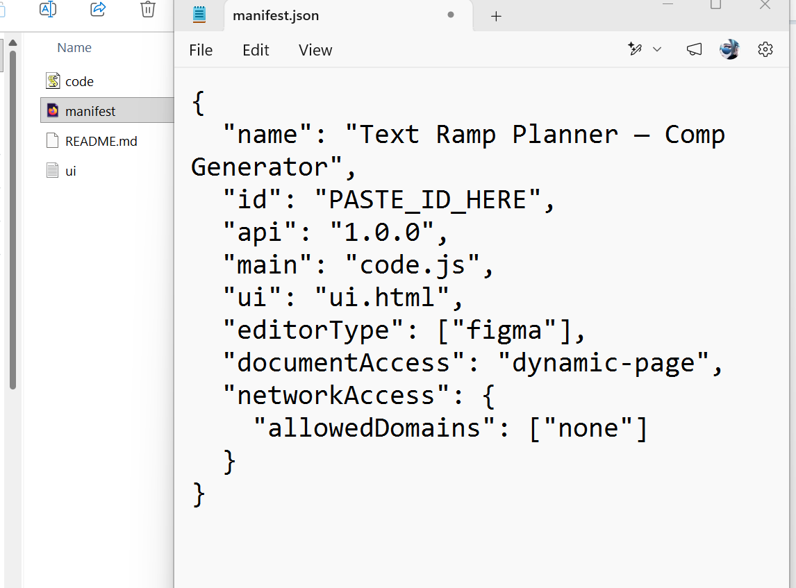The width and height of the screenshot is (796, 588).
Task: Close the Notepad window
Action: (x=765, y=5)
